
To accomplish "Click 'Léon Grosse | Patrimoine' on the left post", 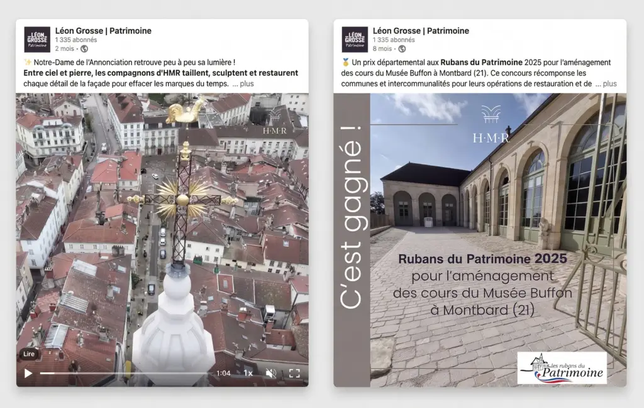I will click(103, 30).
